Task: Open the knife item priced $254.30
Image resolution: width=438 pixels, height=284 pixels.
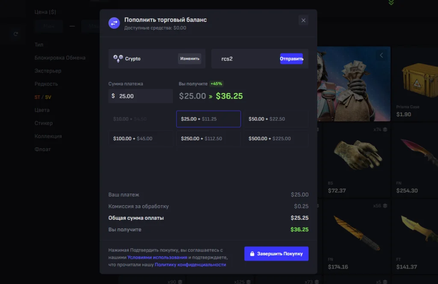Action: [x=415, y=160]
